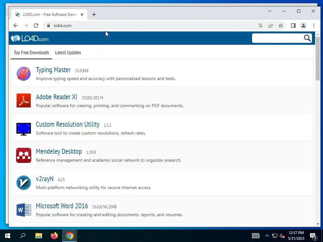
Task: Click the 'Reference management and academic' description
Action: 109,160
